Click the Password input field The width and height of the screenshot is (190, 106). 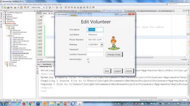tap(95, 49)
